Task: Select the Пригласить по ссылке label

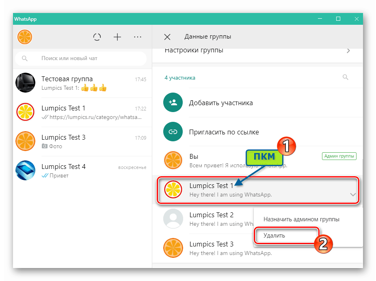Action: (x=224, y=132)
